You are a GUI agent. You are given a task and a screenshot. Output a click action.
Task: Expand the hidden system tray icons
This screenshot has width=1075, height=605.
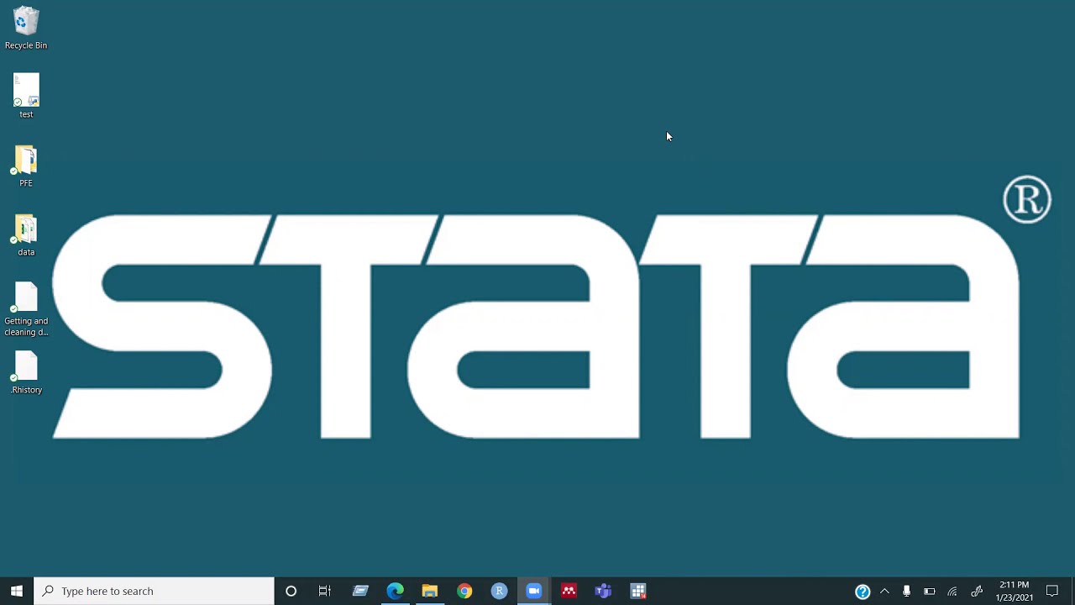pyautogui.click(x=884, y=591)
